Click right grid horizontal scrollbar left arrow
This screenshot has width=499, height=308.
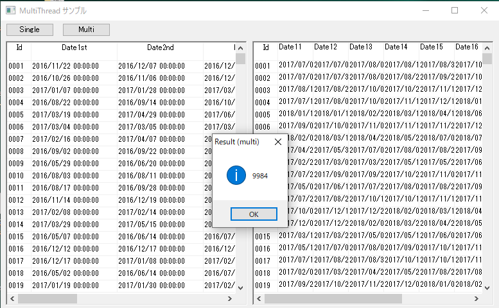tap(258, 298)
